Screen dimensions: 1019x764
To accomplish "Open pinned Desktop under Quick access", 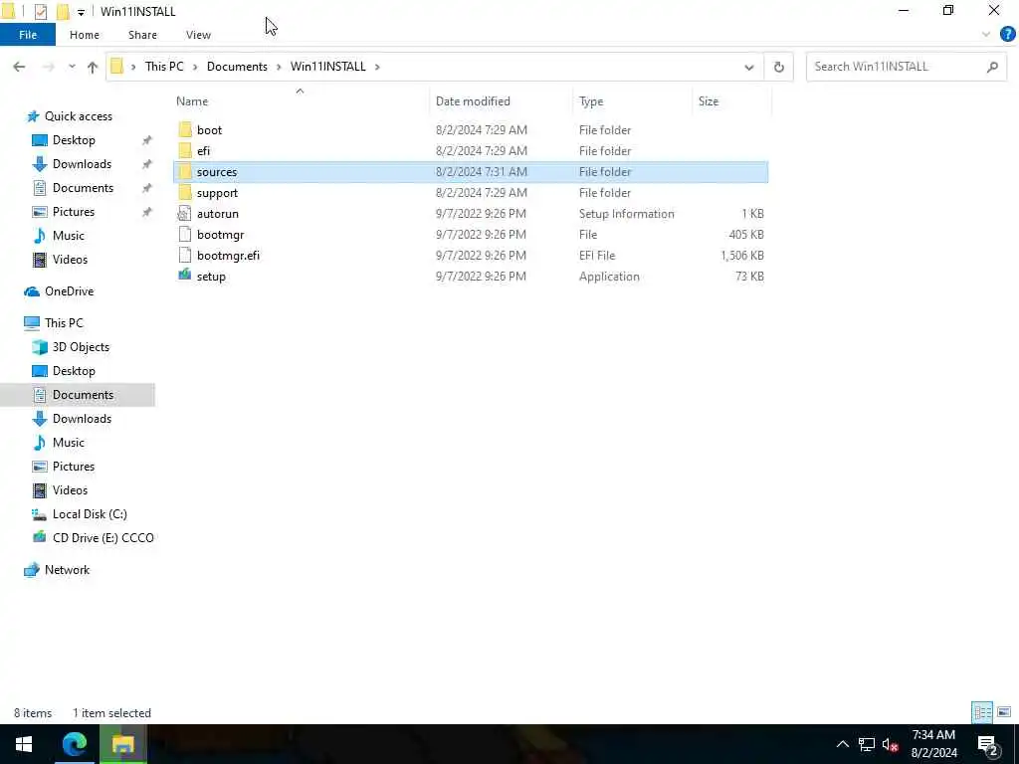I will [x=74, y=140].
